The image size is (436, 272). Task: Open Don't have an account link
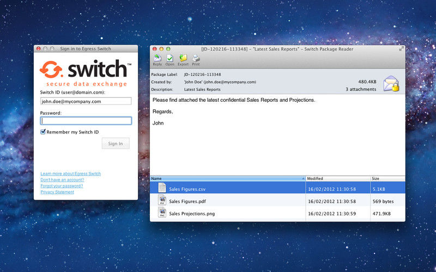click(x=62, y=180)
